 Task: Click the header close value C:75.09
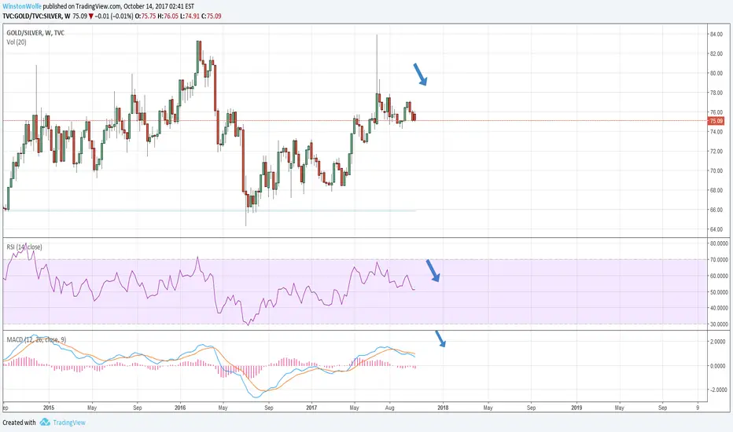pos(212,16)
